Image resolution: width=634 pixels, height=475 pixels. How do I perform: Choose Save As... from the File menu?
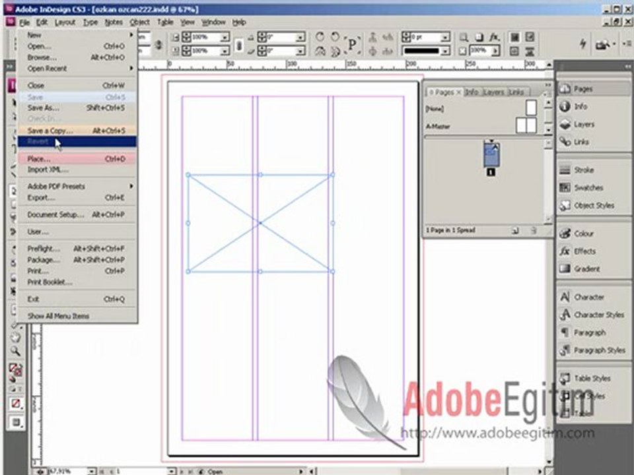(77, 108)
